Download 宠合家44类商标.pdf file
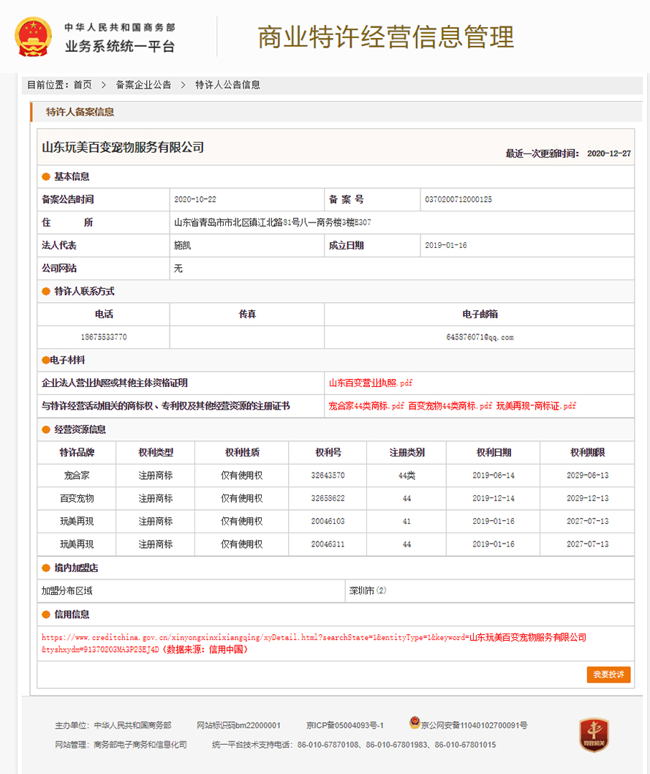This screenshot has width=650, height=774. tap(366, 405)
